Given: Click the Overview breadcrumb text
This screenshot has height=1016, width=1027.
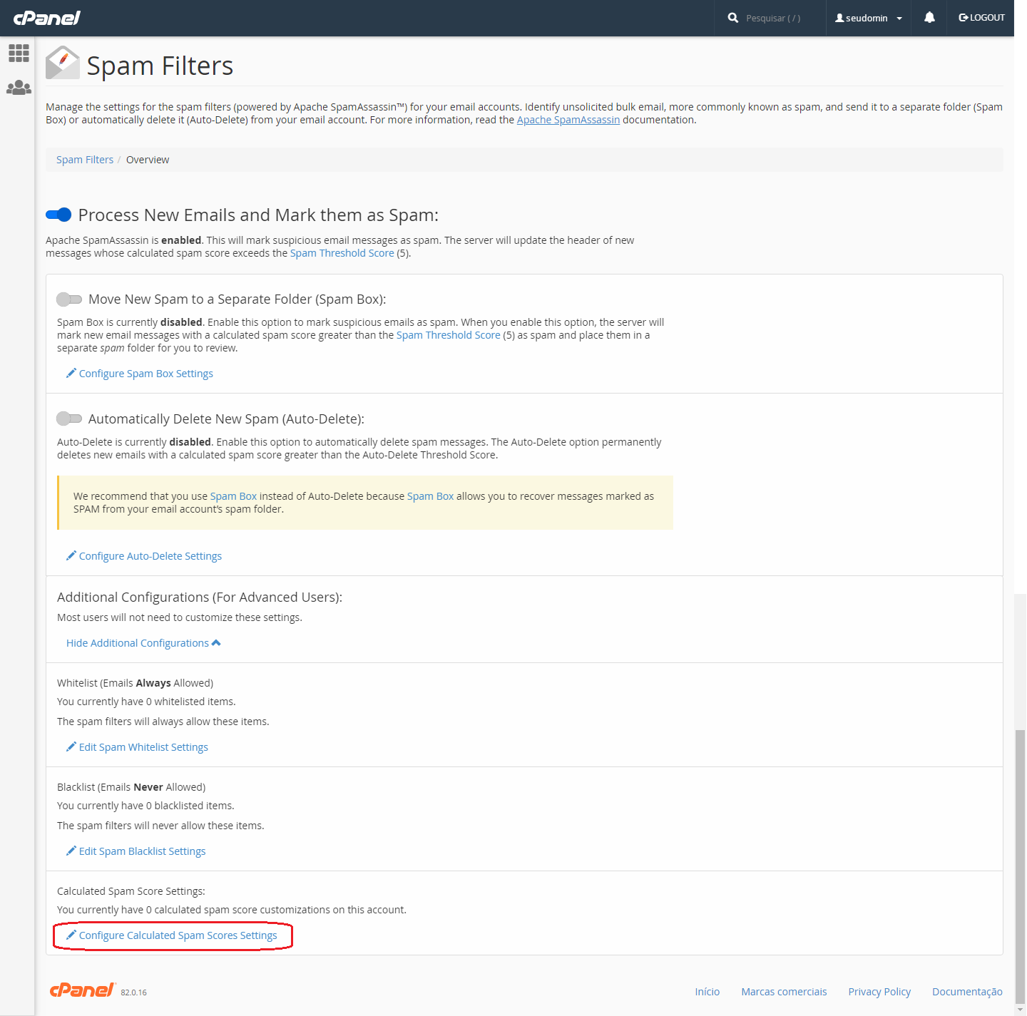Looking at the screenshot, I should coord(148,160).
